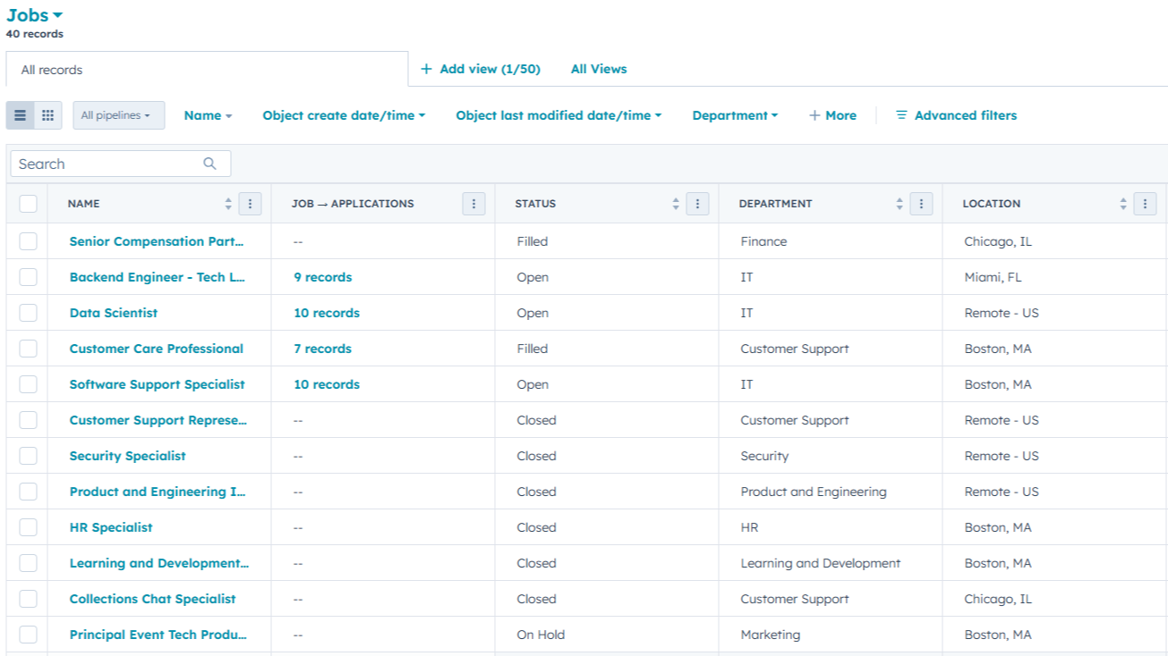The height and width of the screenshot is (656, 1168).
Task: Toggle the select-all header checkbox
Action: pos(28,204)
